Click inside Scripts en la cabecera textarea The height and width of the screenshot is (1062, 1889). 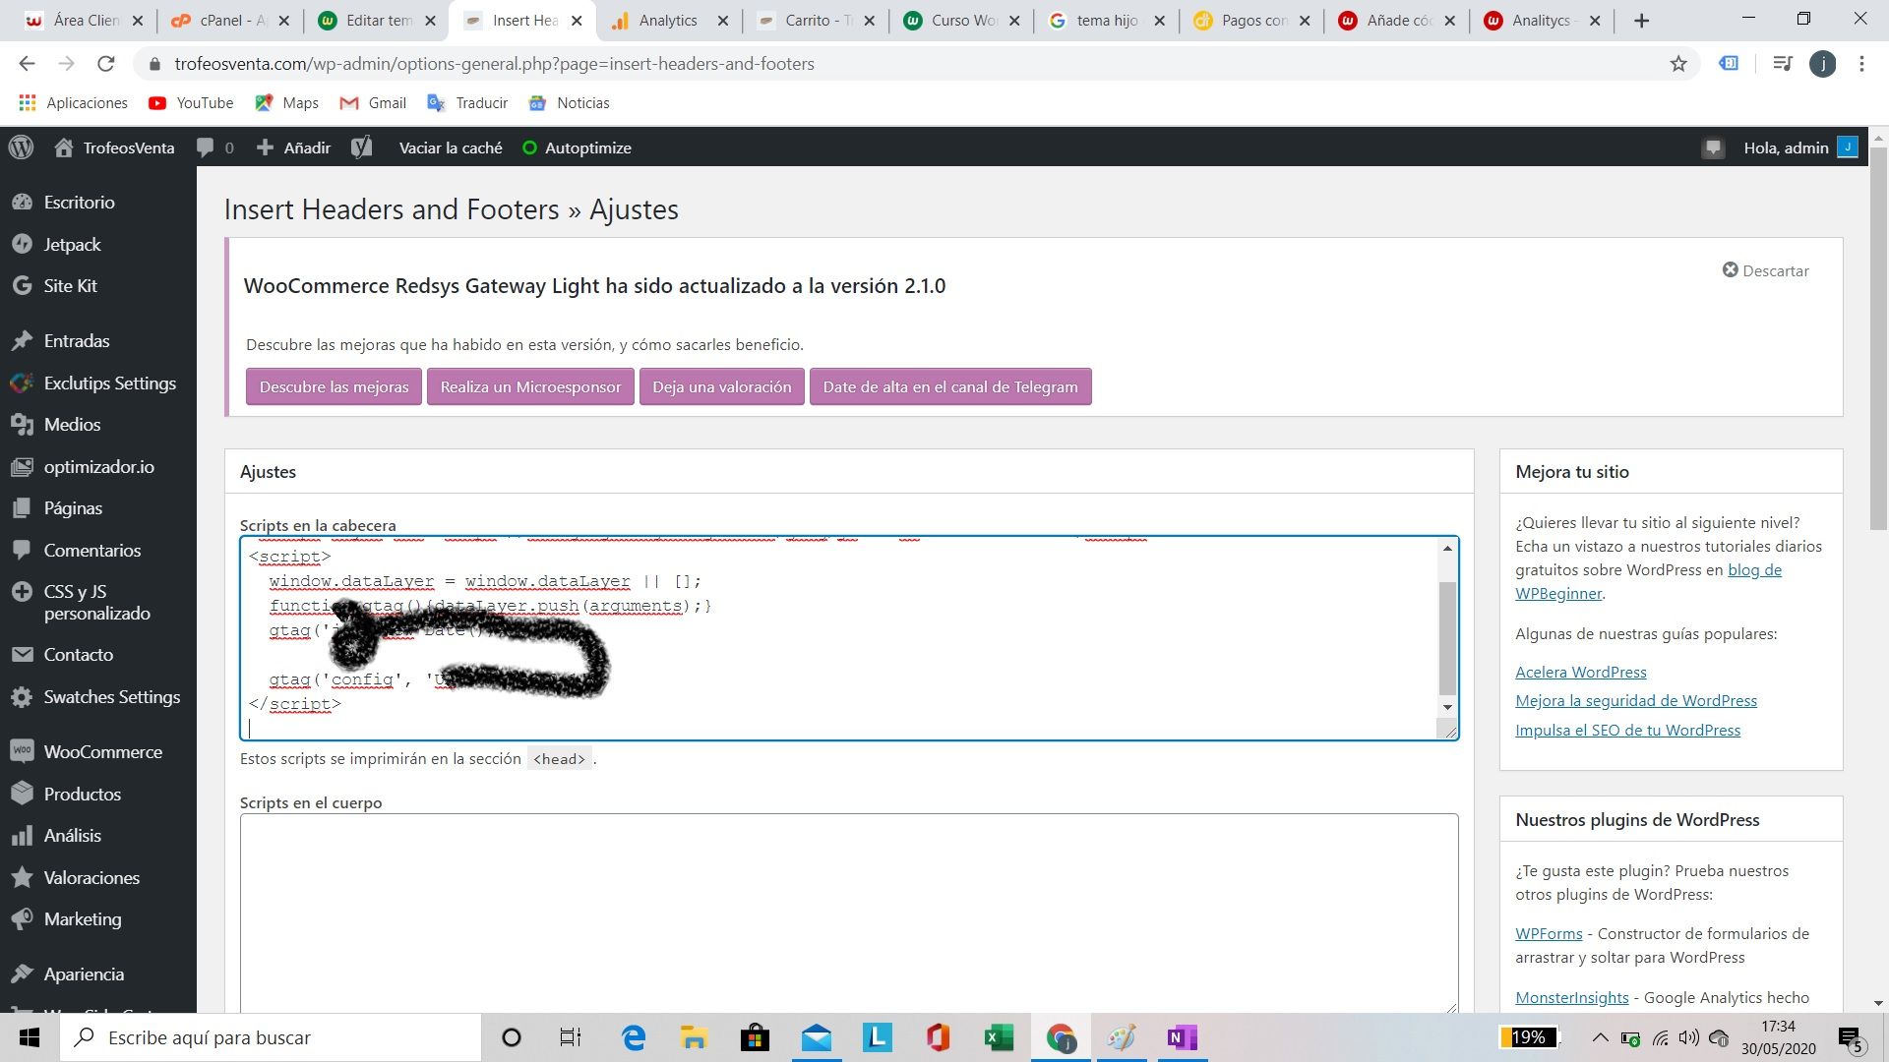[848, 638]
